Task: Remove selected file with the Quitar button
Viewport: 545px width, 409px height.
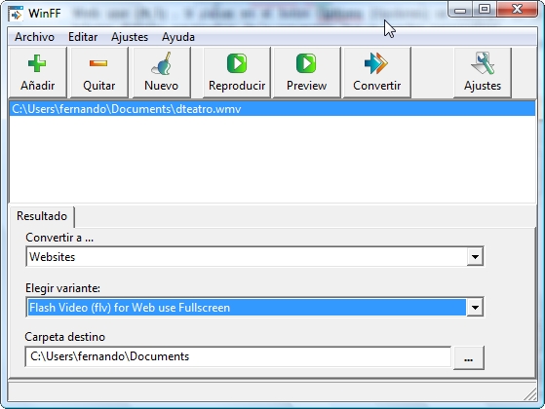Action: pos(98,73)
